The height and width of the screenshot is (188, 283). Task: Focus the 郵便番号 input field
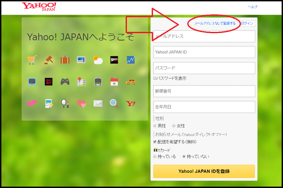[x=204, y=91]
